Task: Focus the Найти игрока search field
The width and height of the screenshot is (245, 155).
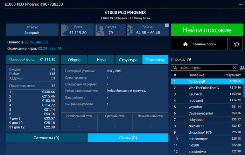Action: [204, 68]
